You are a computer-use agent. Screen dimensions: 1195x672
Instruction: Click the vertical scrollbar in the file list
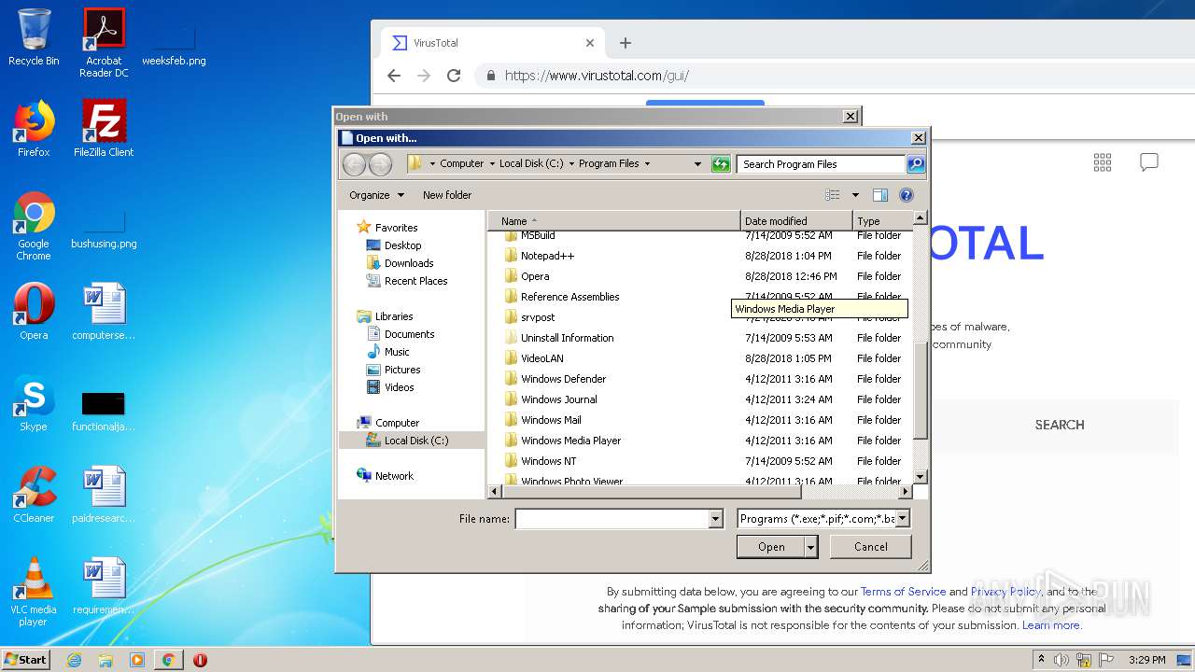(921, 390)
